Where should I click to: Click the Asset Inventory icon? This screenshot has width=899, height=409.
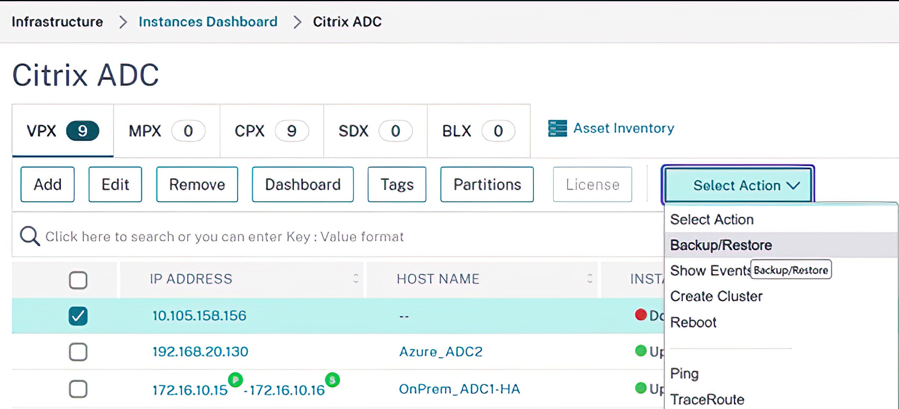pos(557,128)
